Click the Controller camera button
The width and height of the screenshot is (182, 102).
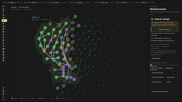(x=158, y=77)
